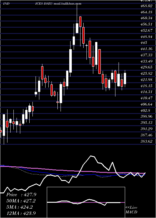Click the 383.62 price axis label

tap(147, 141)
